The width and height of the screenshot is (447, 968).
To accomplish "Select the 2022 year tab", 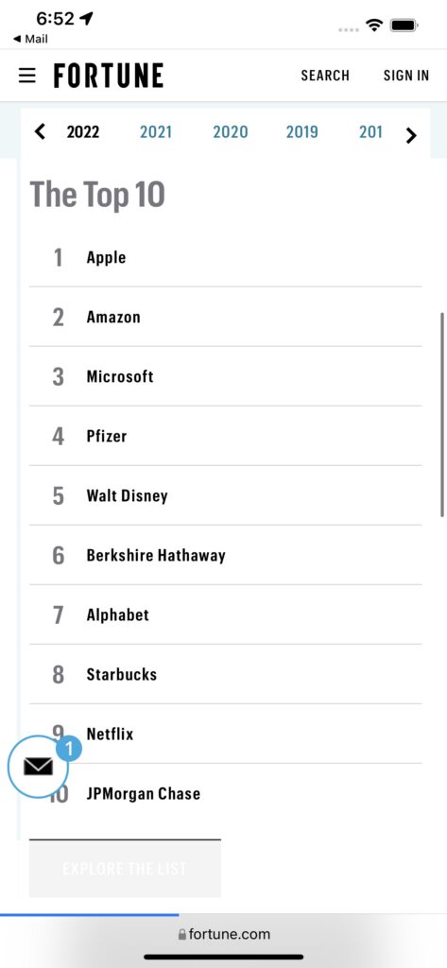I will (x=83, y=131).
